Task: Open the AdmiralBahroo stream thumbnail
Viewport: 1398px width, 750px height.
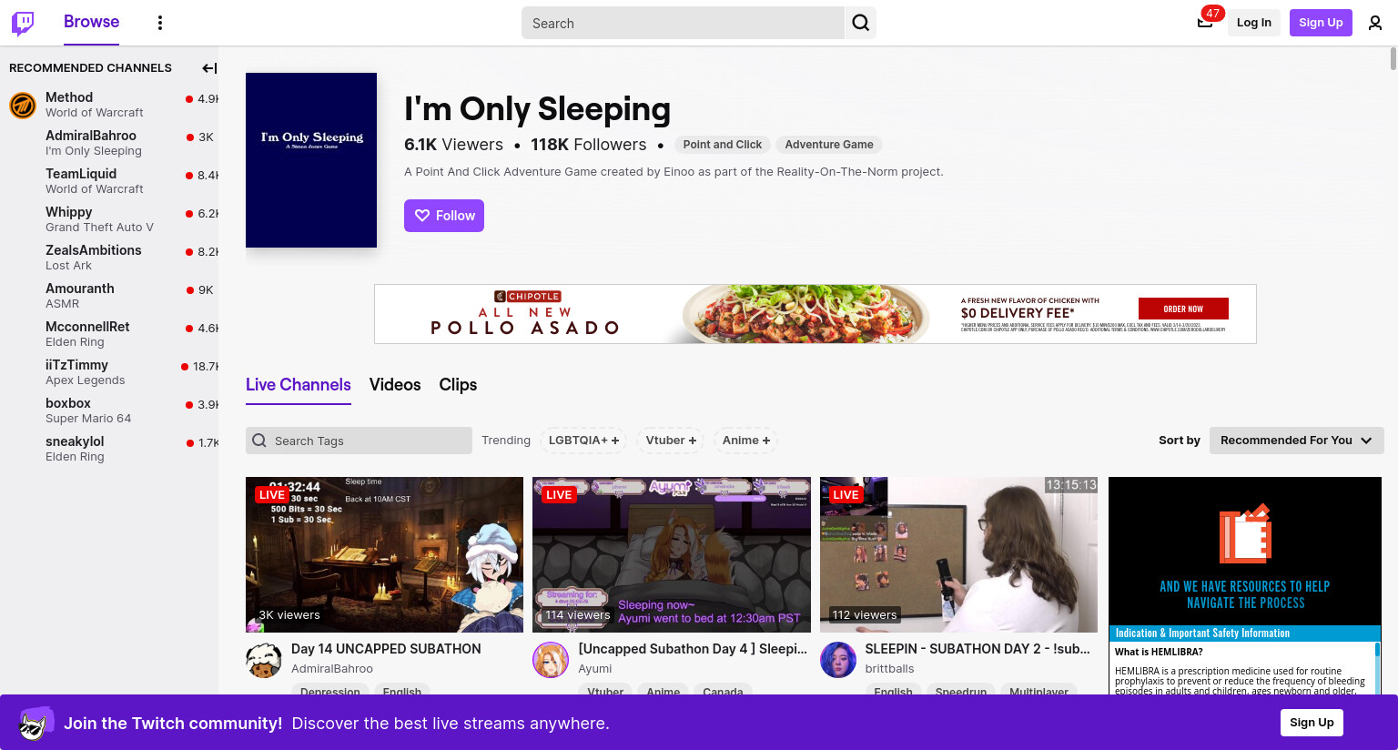Action: 384,554
